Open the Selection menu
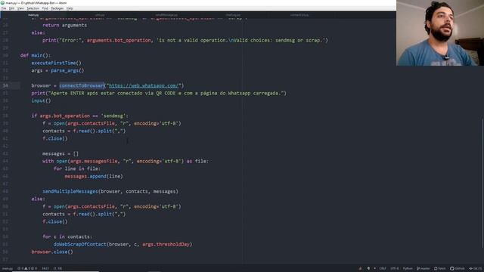 coord(33,8)
